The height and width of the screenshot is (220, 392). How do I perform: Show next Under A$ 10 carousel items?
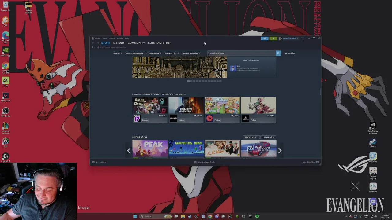280,150
